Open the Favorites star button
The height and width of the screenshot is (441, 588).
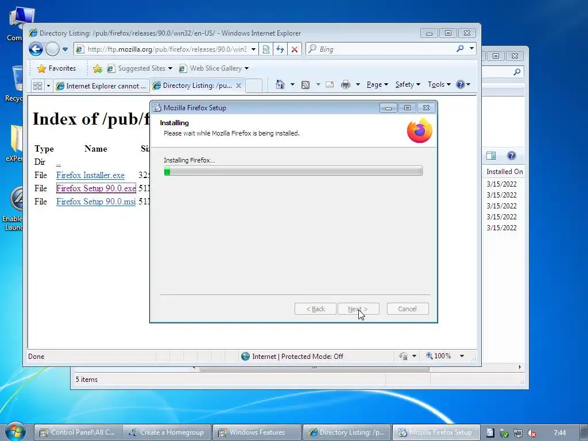[57, 68]
